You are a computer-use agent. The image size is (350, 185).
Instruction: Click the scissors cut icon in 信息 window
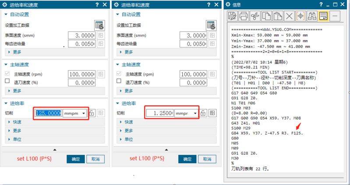[x=255, y=16]
